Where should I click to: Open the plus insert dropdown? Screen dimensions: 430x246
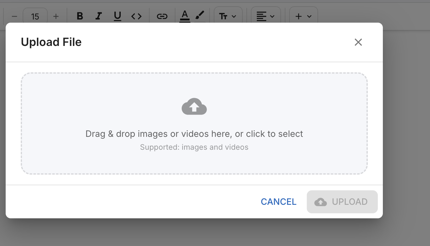(x=303, y=16)
